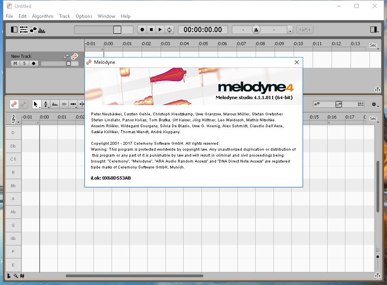
Task: Arm record on New Track
Action: [34, 63]
